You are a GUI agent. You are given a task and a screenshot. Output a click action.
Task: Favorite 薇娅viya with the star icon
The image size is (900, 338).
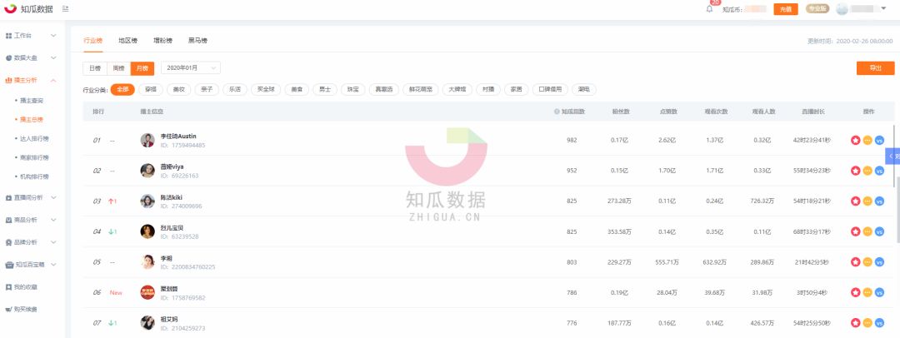click(855, 171)
